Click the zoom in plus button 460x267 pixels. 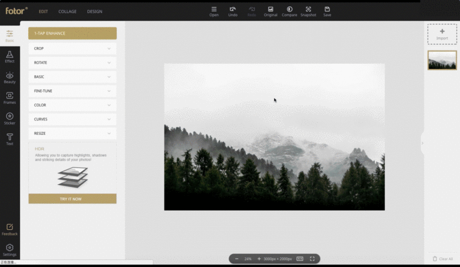(259, 259)
